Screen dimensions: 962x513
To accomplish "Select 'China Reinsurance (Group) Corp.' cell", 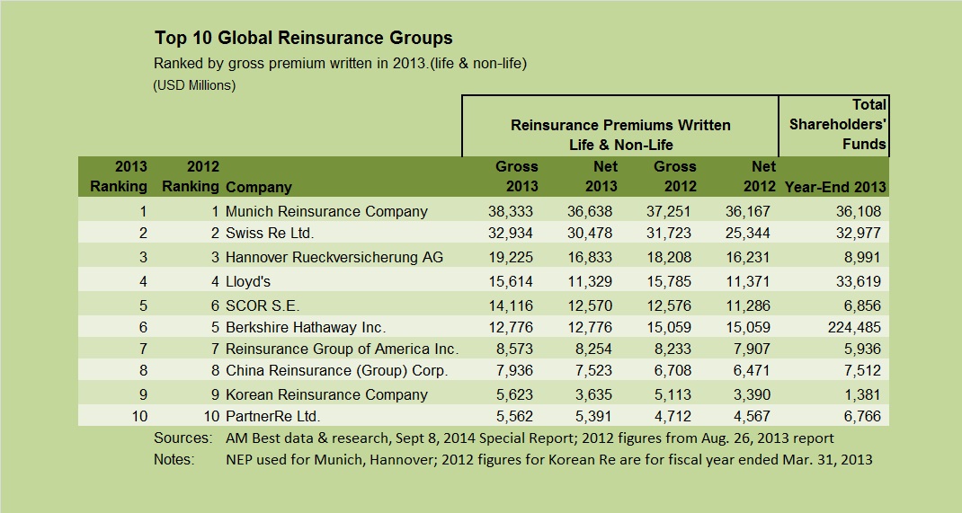I will click(x=336, y=371).
